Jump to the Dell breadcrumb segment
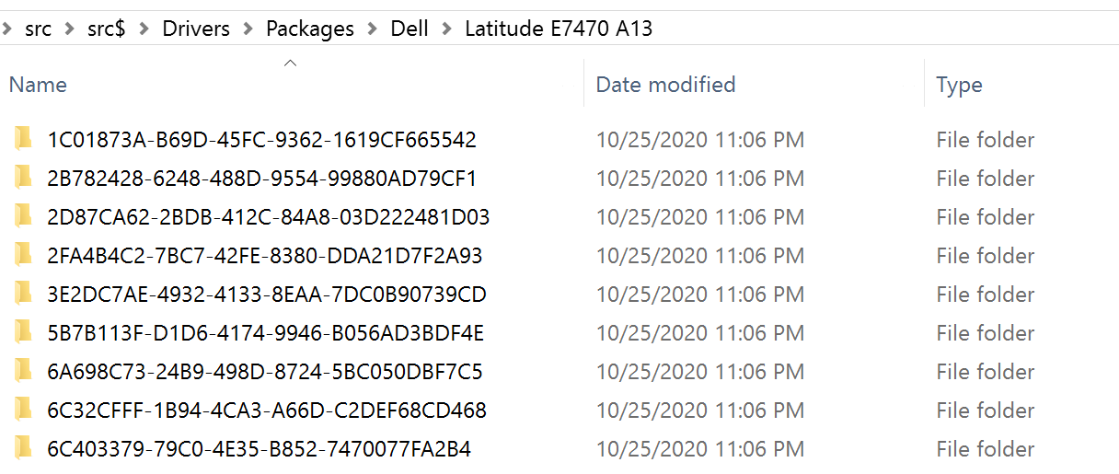1119x474 pixels. (x=410, y=29)
